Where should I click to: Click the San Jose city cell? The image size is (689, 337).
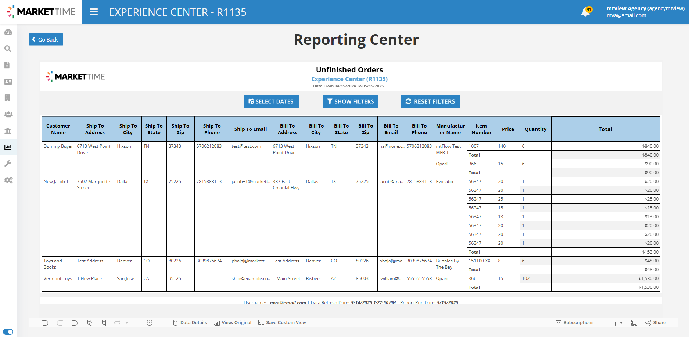click(128, 283)
